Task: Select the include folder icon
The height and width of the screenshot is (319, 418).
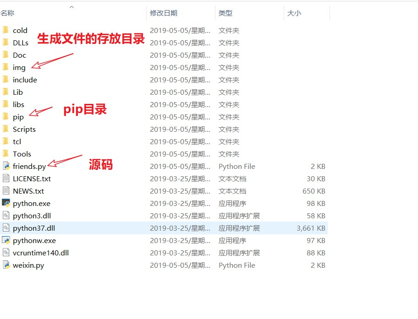Action: pyautogui.click(x=5, y=79)
